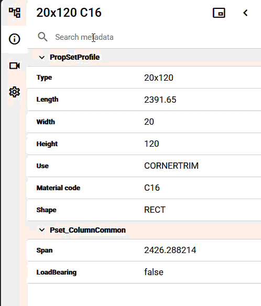Select the info metadata tab icon
The image size is (261, 306).
click(x=15, y=39)
